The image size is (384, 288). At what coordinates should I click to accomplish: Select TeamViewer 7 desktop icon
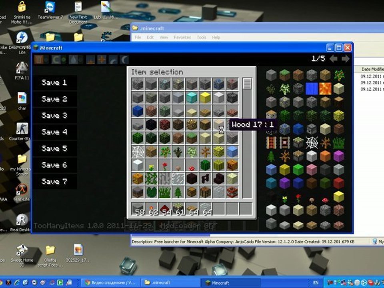tap(50, 10)
